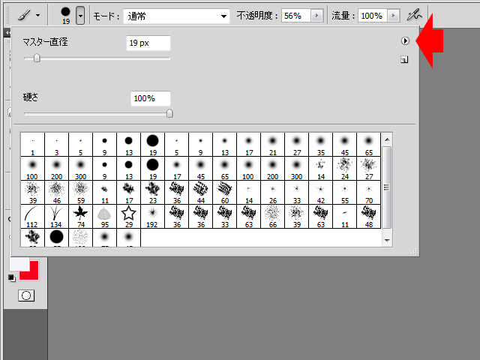Select the scattered leaf brush size 95

[x=104, y=216]
